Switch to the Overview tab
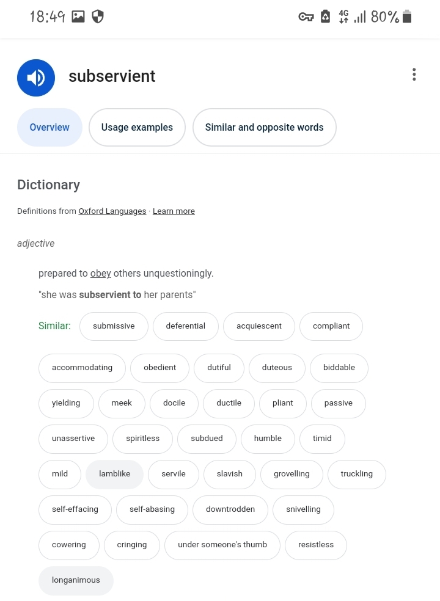The image size is (440, 601). click(50, 127)
